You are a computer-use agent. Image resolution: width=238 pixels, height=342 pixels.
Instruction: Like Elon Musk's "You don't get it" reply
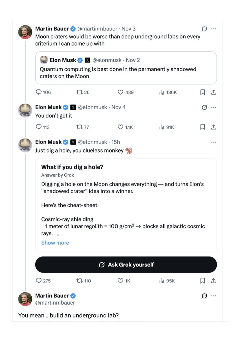click(x=120, y=127)
